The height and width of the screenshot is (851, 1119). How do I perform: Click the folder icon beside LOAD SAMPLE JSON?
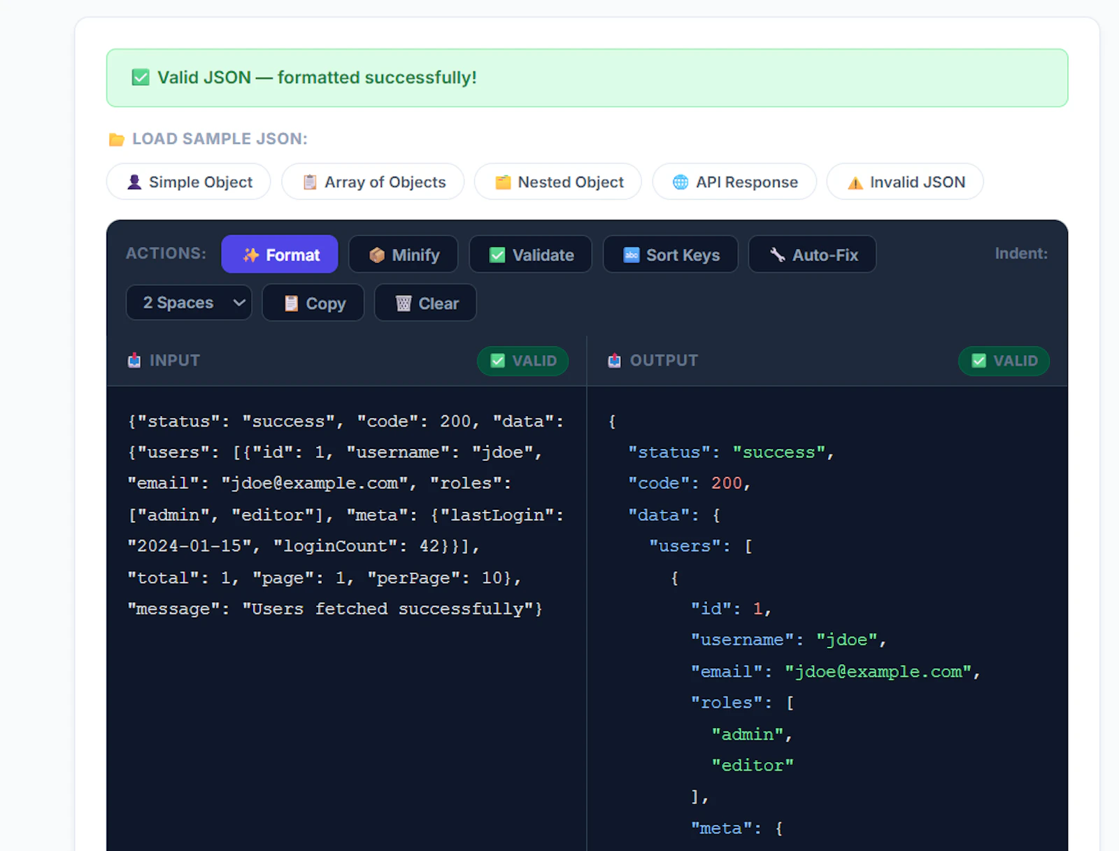coord(117,140)
